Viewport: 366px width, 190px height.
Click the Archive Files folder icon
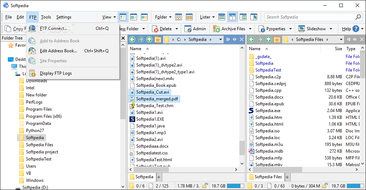[x=217, y=29]
